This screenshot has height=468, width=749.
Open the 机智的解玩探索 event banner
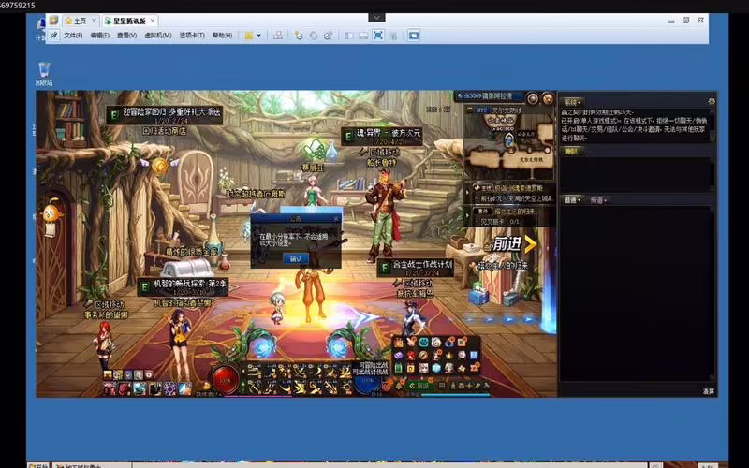point(183,286)
